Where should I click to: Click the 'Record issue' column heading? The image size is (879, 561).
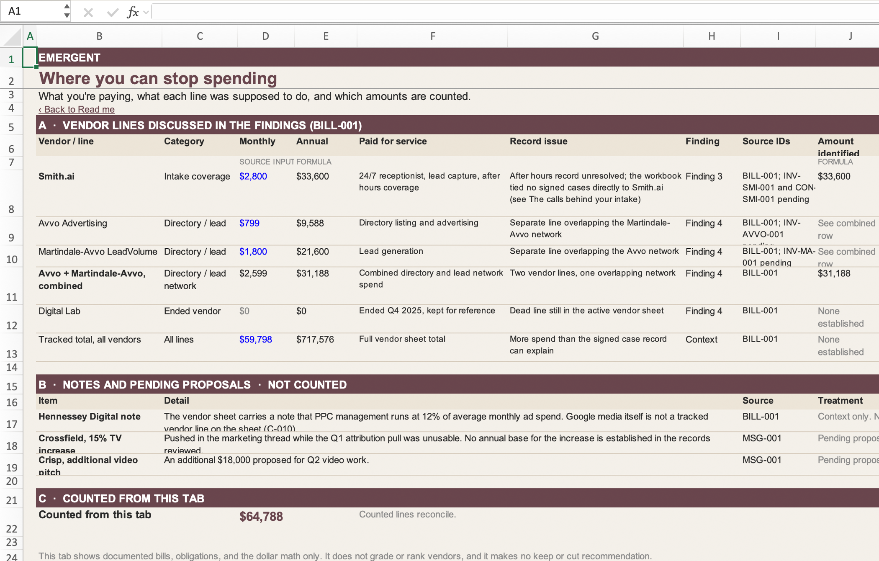tap(538, 141)
